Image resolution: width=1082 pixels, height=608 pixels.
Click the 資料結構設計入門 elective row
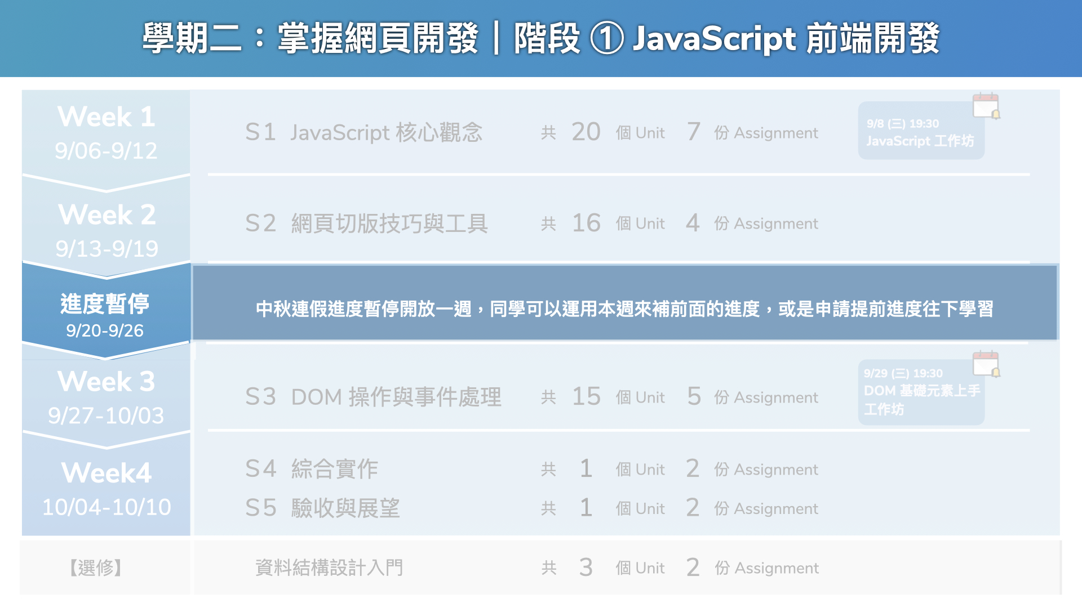[329, 567]
